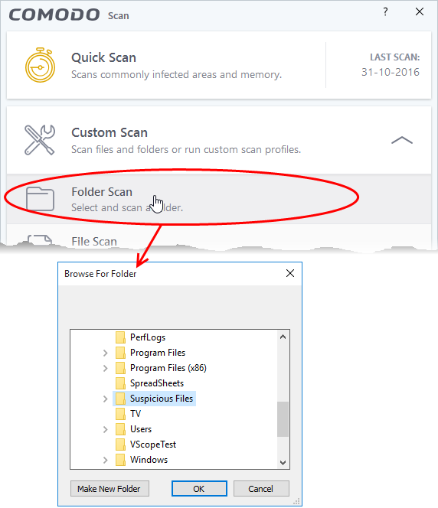
Task: Open help with the question mark icon
Action: (385, 12)
